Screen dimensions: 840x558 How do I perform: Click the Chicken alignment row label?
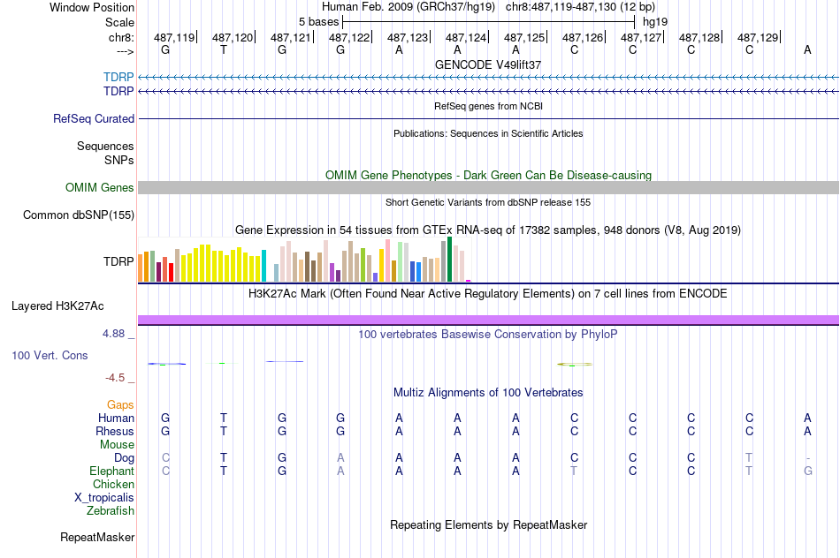113,484
